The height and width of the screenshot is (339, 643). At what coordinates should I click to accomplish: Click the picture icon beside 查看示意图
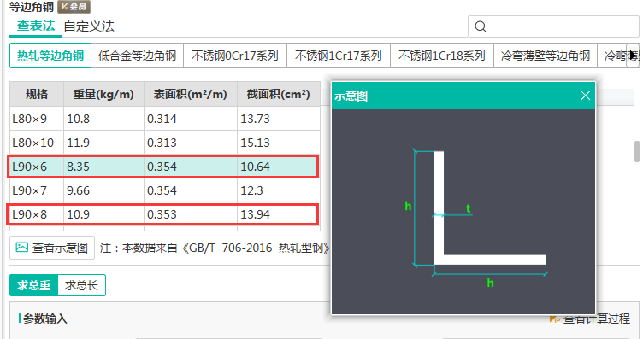[21, 248]
